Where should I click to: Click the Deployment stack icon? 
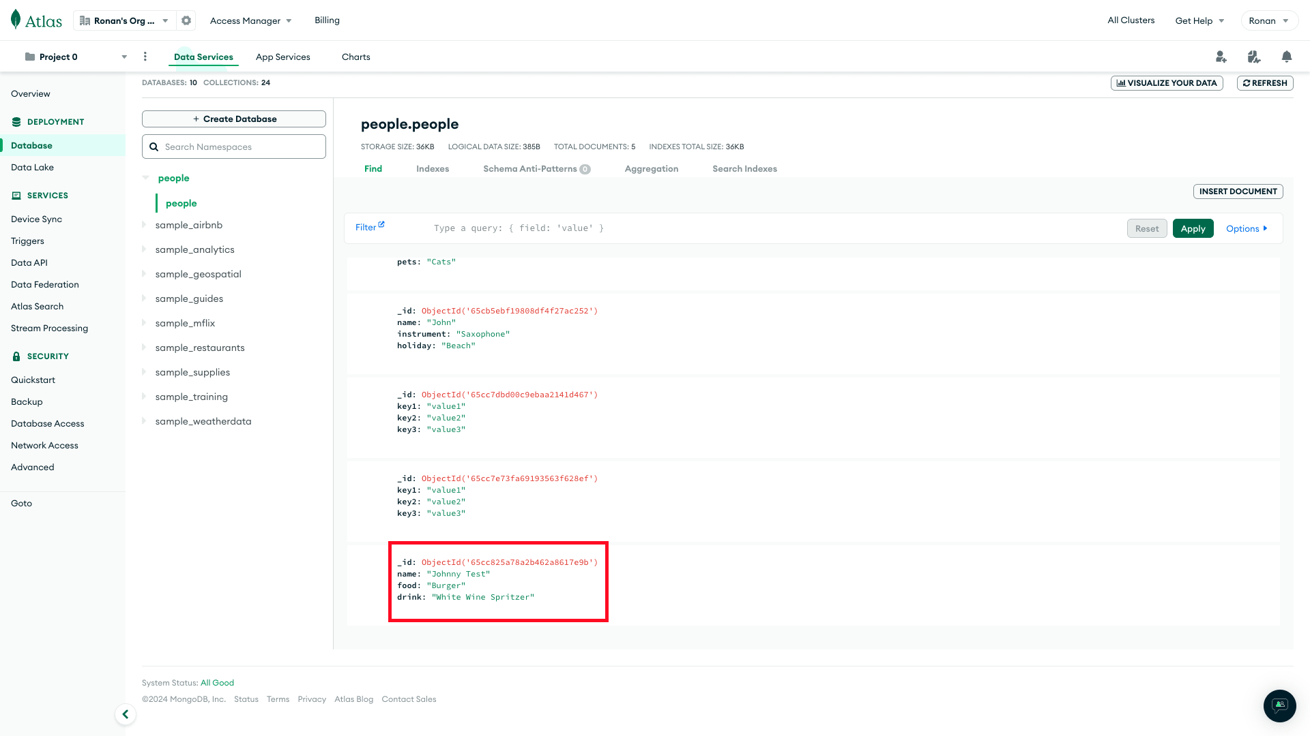pos(16,122)
